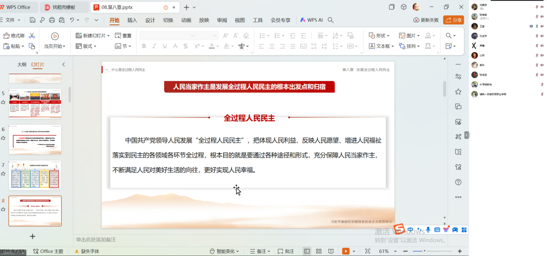The image size is (547, 256).
Task: Add a new slide with plus button below thumbnails
Action: click(x=32, y=236)
